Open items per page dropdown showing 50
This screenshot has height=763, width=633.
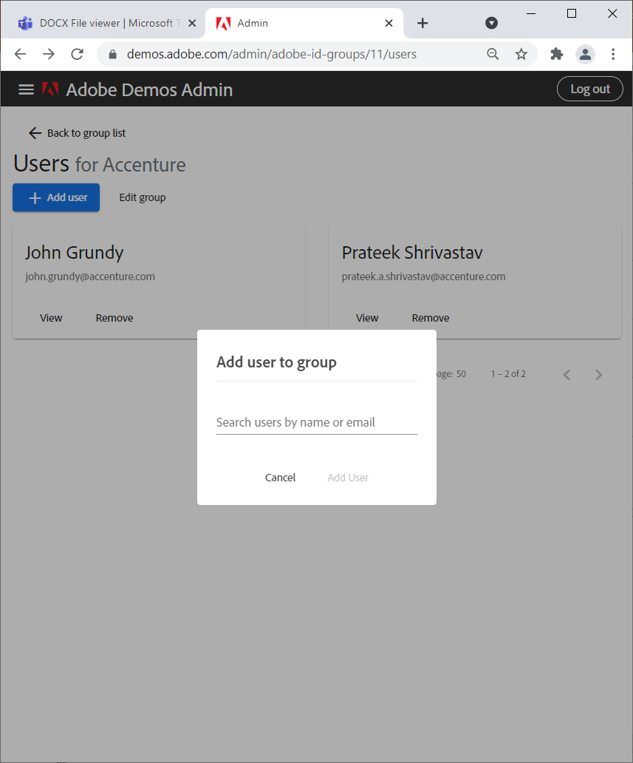[x=460, y=373]
